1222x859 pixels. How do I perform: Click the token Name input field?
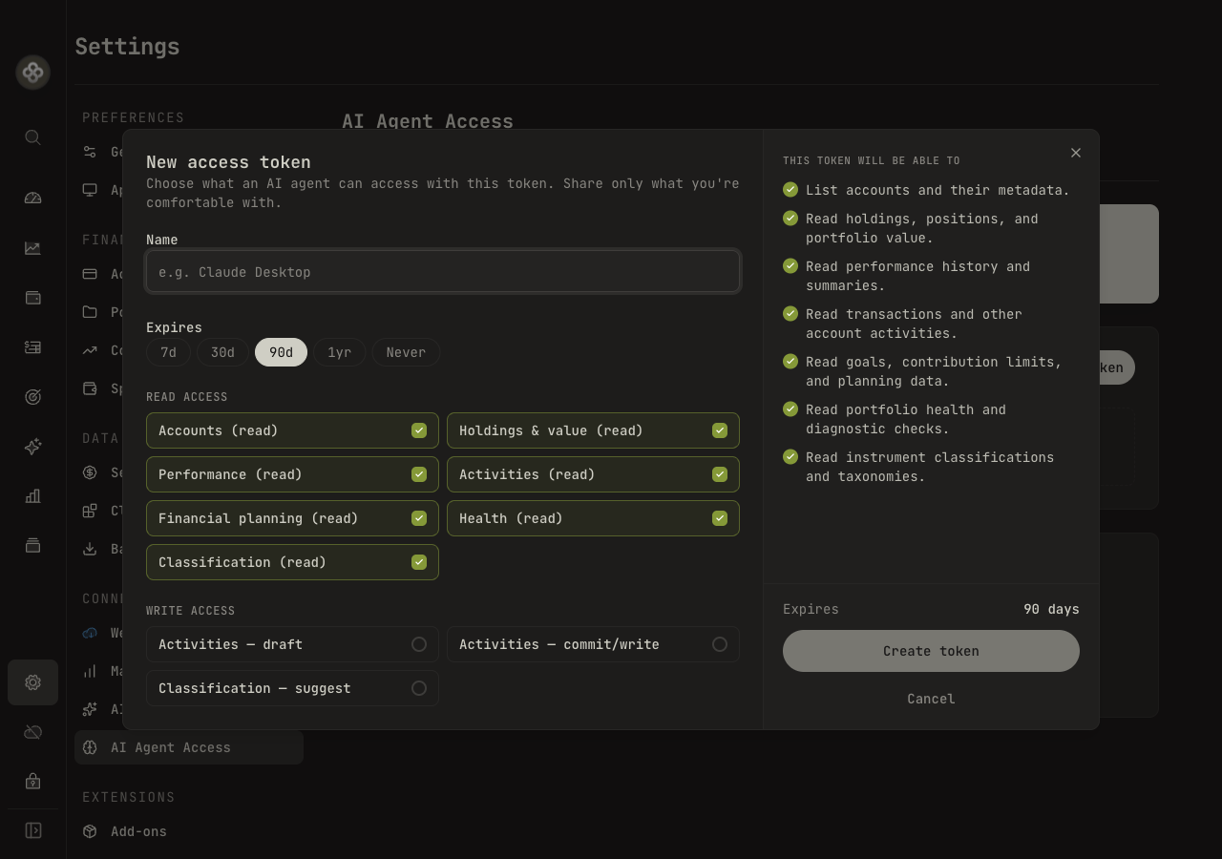point(443,272)
